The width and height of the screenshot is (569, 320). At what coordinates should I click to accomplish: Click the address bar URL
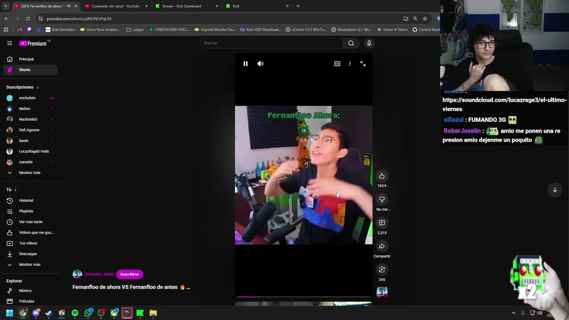79,19
